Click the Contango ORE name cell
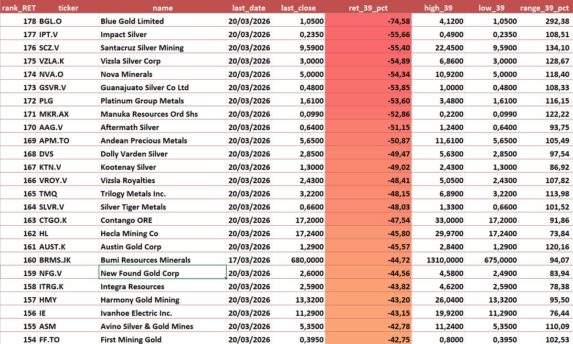 click(x=162, y=220)
